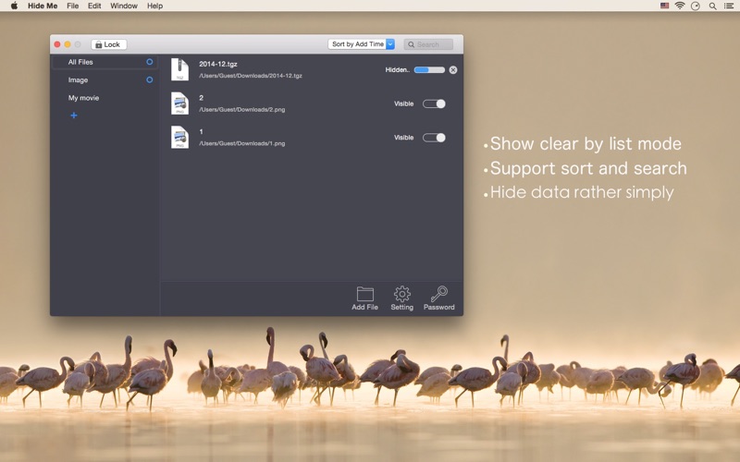Click the blue circle next to Image
740x462 pixels.
pos(150,79)
